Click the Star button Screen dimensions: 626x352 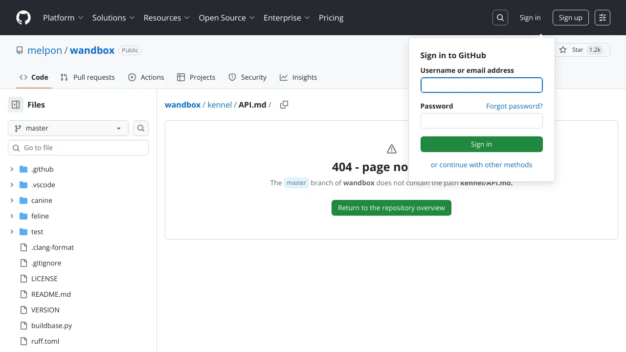582,50
